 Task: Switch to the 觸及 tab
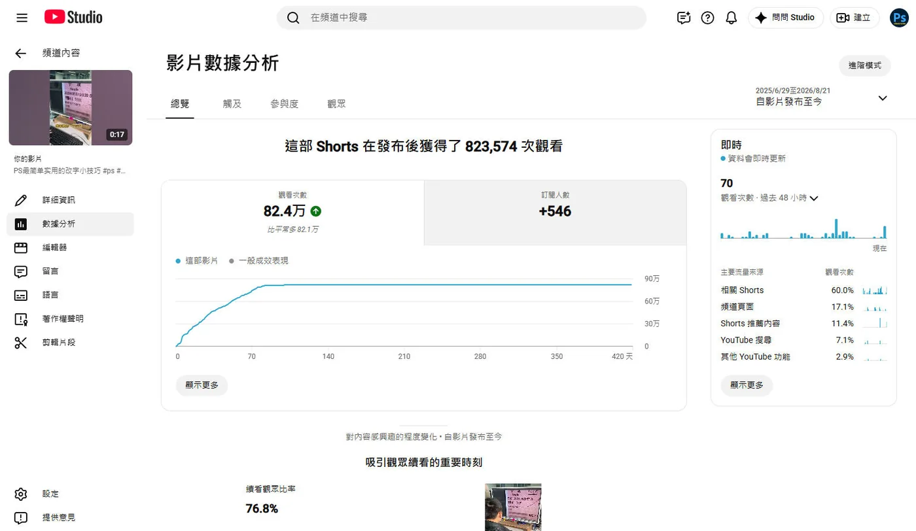232,103
